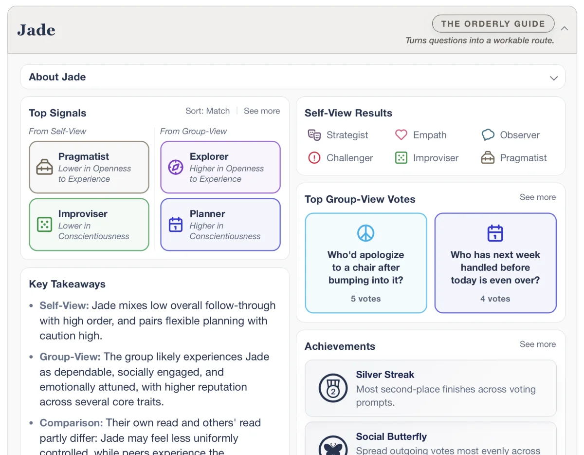Click the "From Group-View" column heading
Image resolution: width=584 pixels, height=455 pixels.
[193, 131]
